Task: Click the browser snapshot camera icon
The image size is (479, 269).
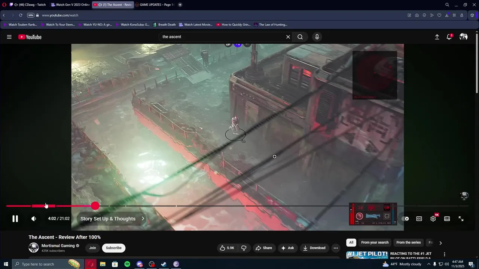Action: click(417, 15)
